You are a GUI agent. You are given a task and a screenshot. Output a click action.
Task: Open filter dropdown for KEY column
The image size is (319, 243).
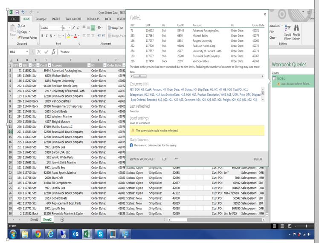[20, 66]
